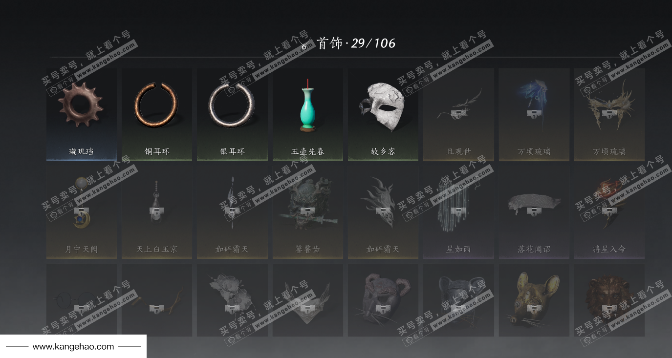Click the locked 月中天阙 accessory

tap(82, 212)
